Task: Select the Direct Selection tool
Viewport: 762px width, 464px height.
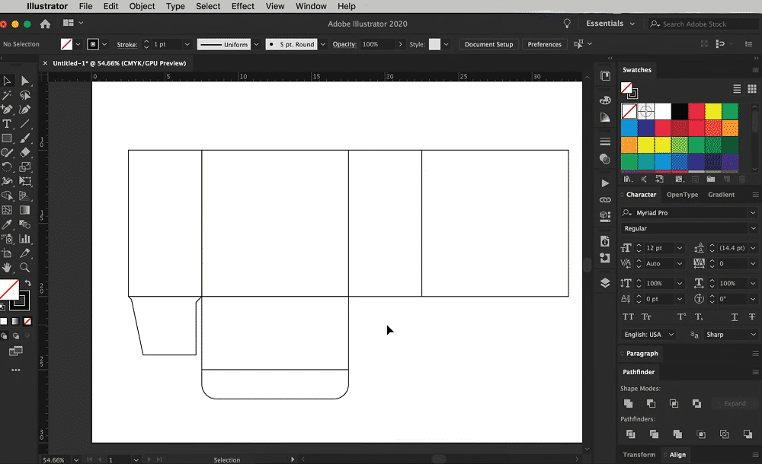Action: 25,81
